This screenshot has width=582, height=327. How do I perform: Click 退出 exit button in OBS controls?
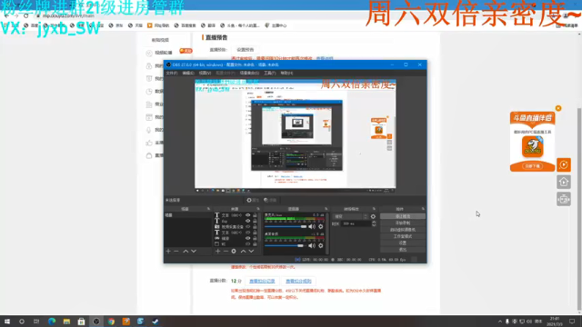[403, 250]
